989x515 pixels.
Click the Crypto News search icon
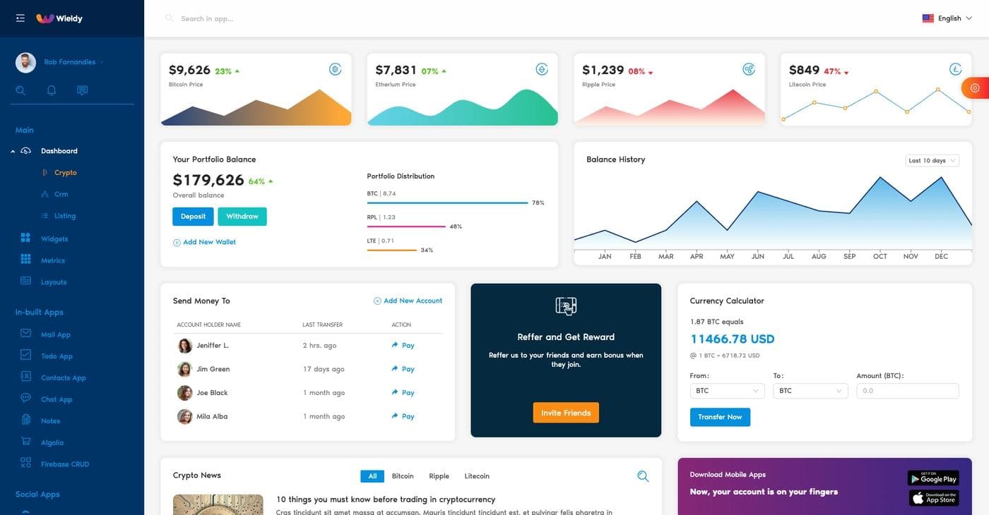pyautogui.click(x=643, y=476)
